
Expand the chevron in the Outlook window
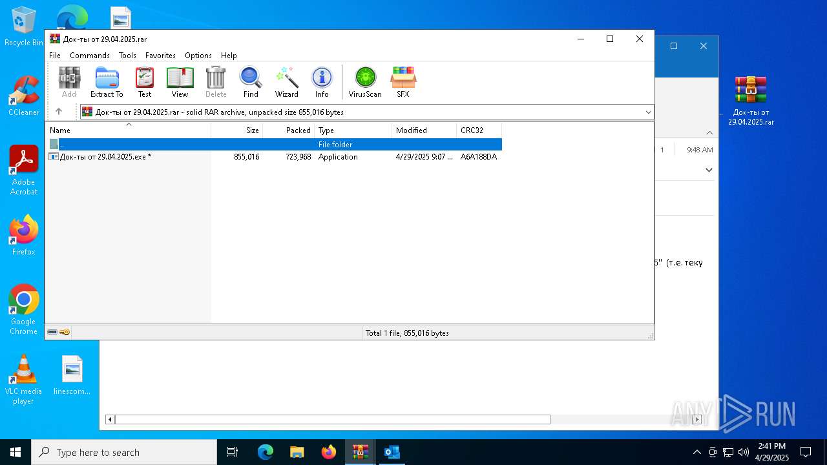point(709,170)
